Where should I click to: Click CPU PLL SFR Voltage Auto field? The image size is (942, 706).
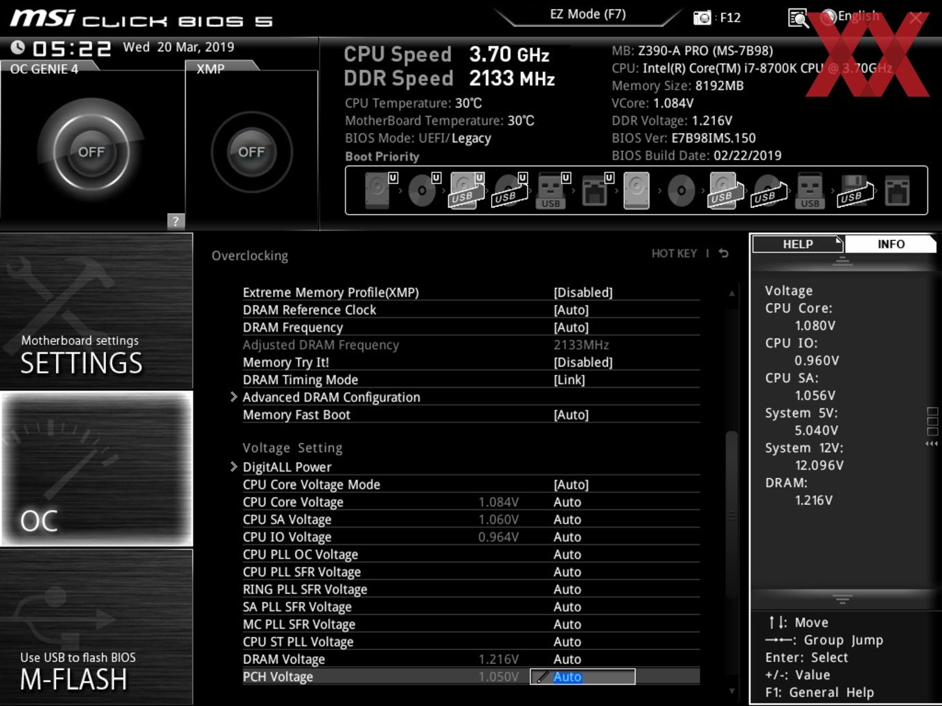click(567, 572)
